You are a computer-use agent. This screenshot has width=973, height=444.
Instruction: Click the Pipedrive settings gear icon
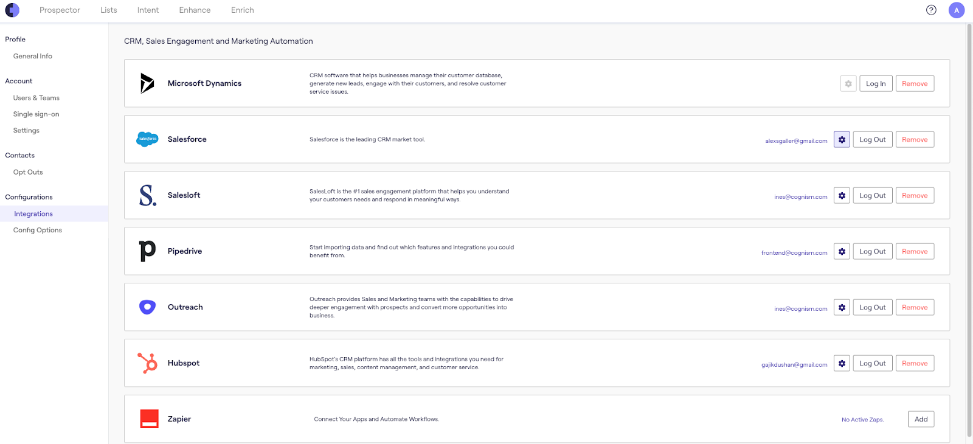[x=842, y=252]
